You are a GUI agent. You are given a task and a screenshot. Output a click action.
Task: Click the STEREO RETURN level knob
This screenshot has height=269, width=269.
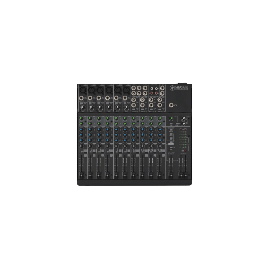click(x=183, y=119)
